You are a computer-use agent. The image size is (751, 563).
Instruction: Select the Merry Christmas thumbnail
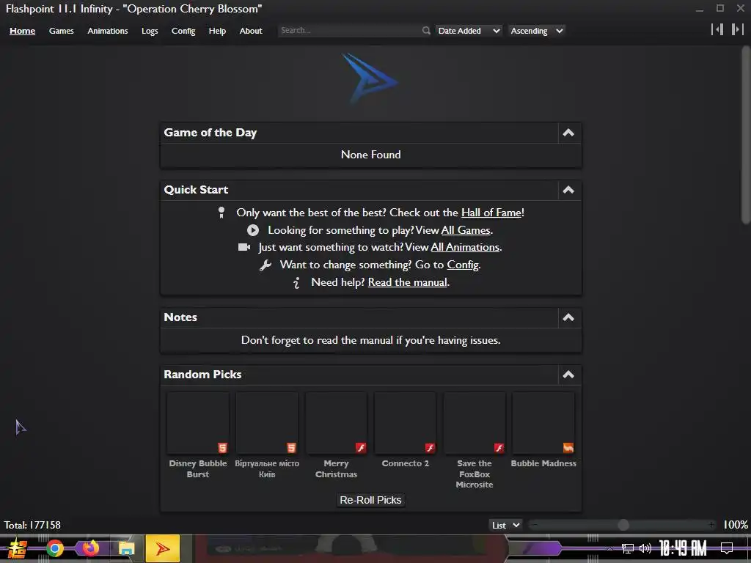point(336,423)
